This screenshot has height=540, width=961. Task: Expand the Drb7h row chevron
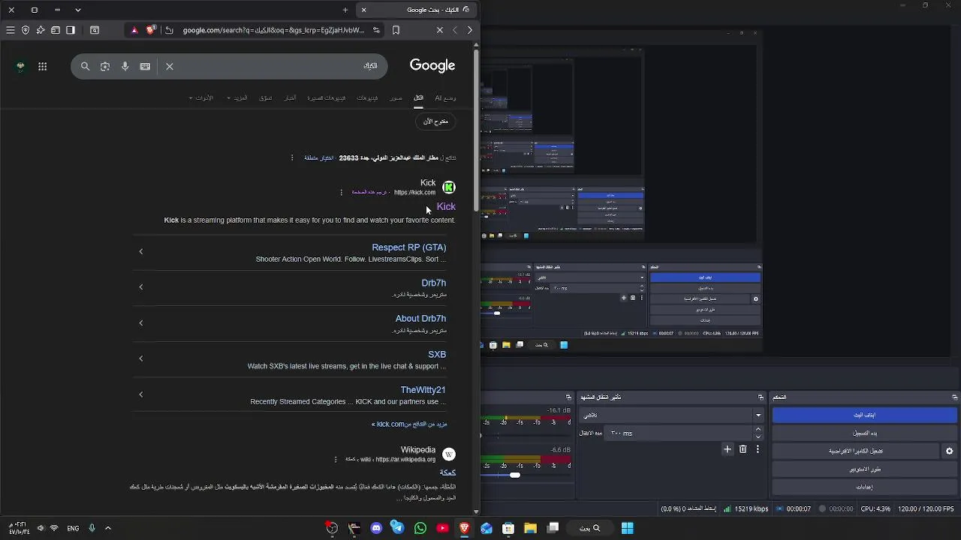click(x=141, y=286)
